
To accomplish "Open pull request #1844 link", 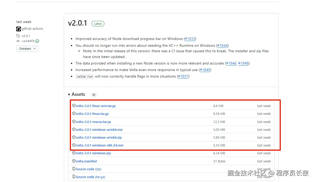I will tap(222, 45).
